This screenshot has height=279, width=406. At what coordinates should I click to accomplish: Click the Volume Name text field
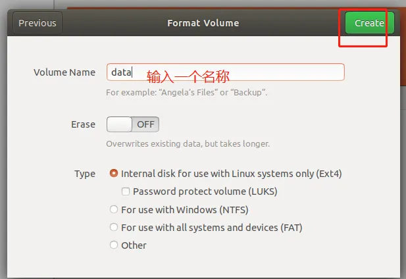[x=263, y=72]
